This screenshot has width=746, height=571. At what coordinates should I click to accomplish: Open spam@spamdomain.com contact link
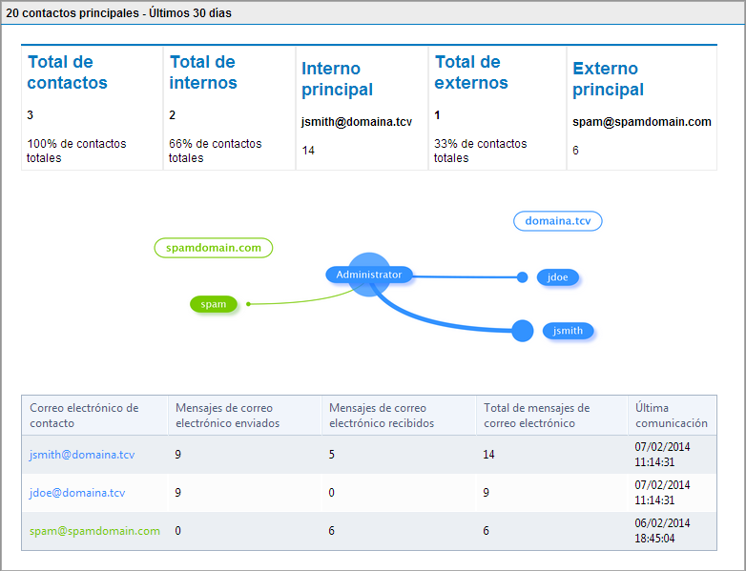94,531
